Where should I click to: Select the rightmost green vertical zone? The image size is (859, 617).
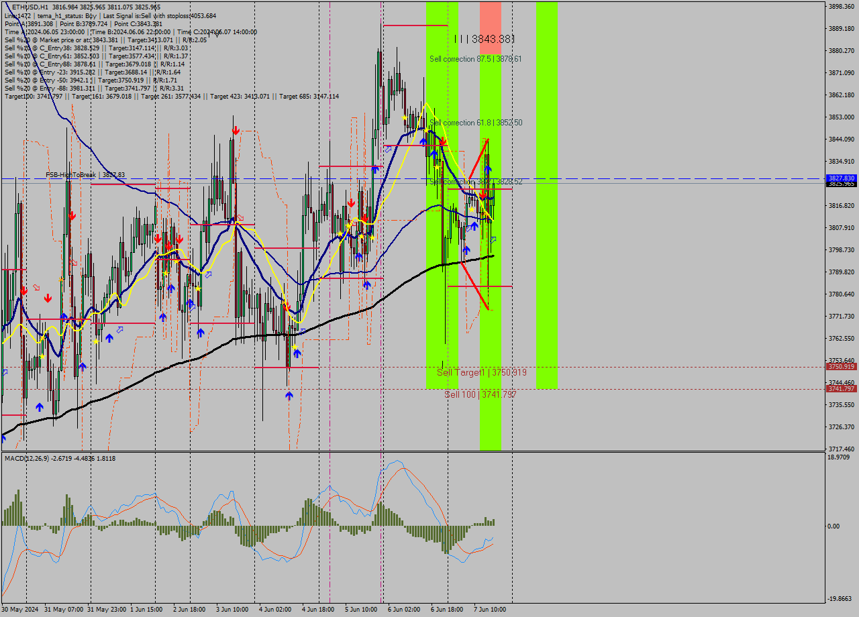pyautogui.click(x=546, y=194)
